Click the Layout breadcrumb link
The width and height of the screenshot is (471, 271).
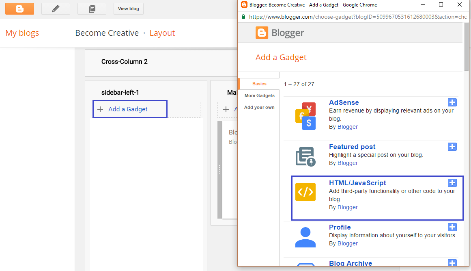tap(162, 33)
